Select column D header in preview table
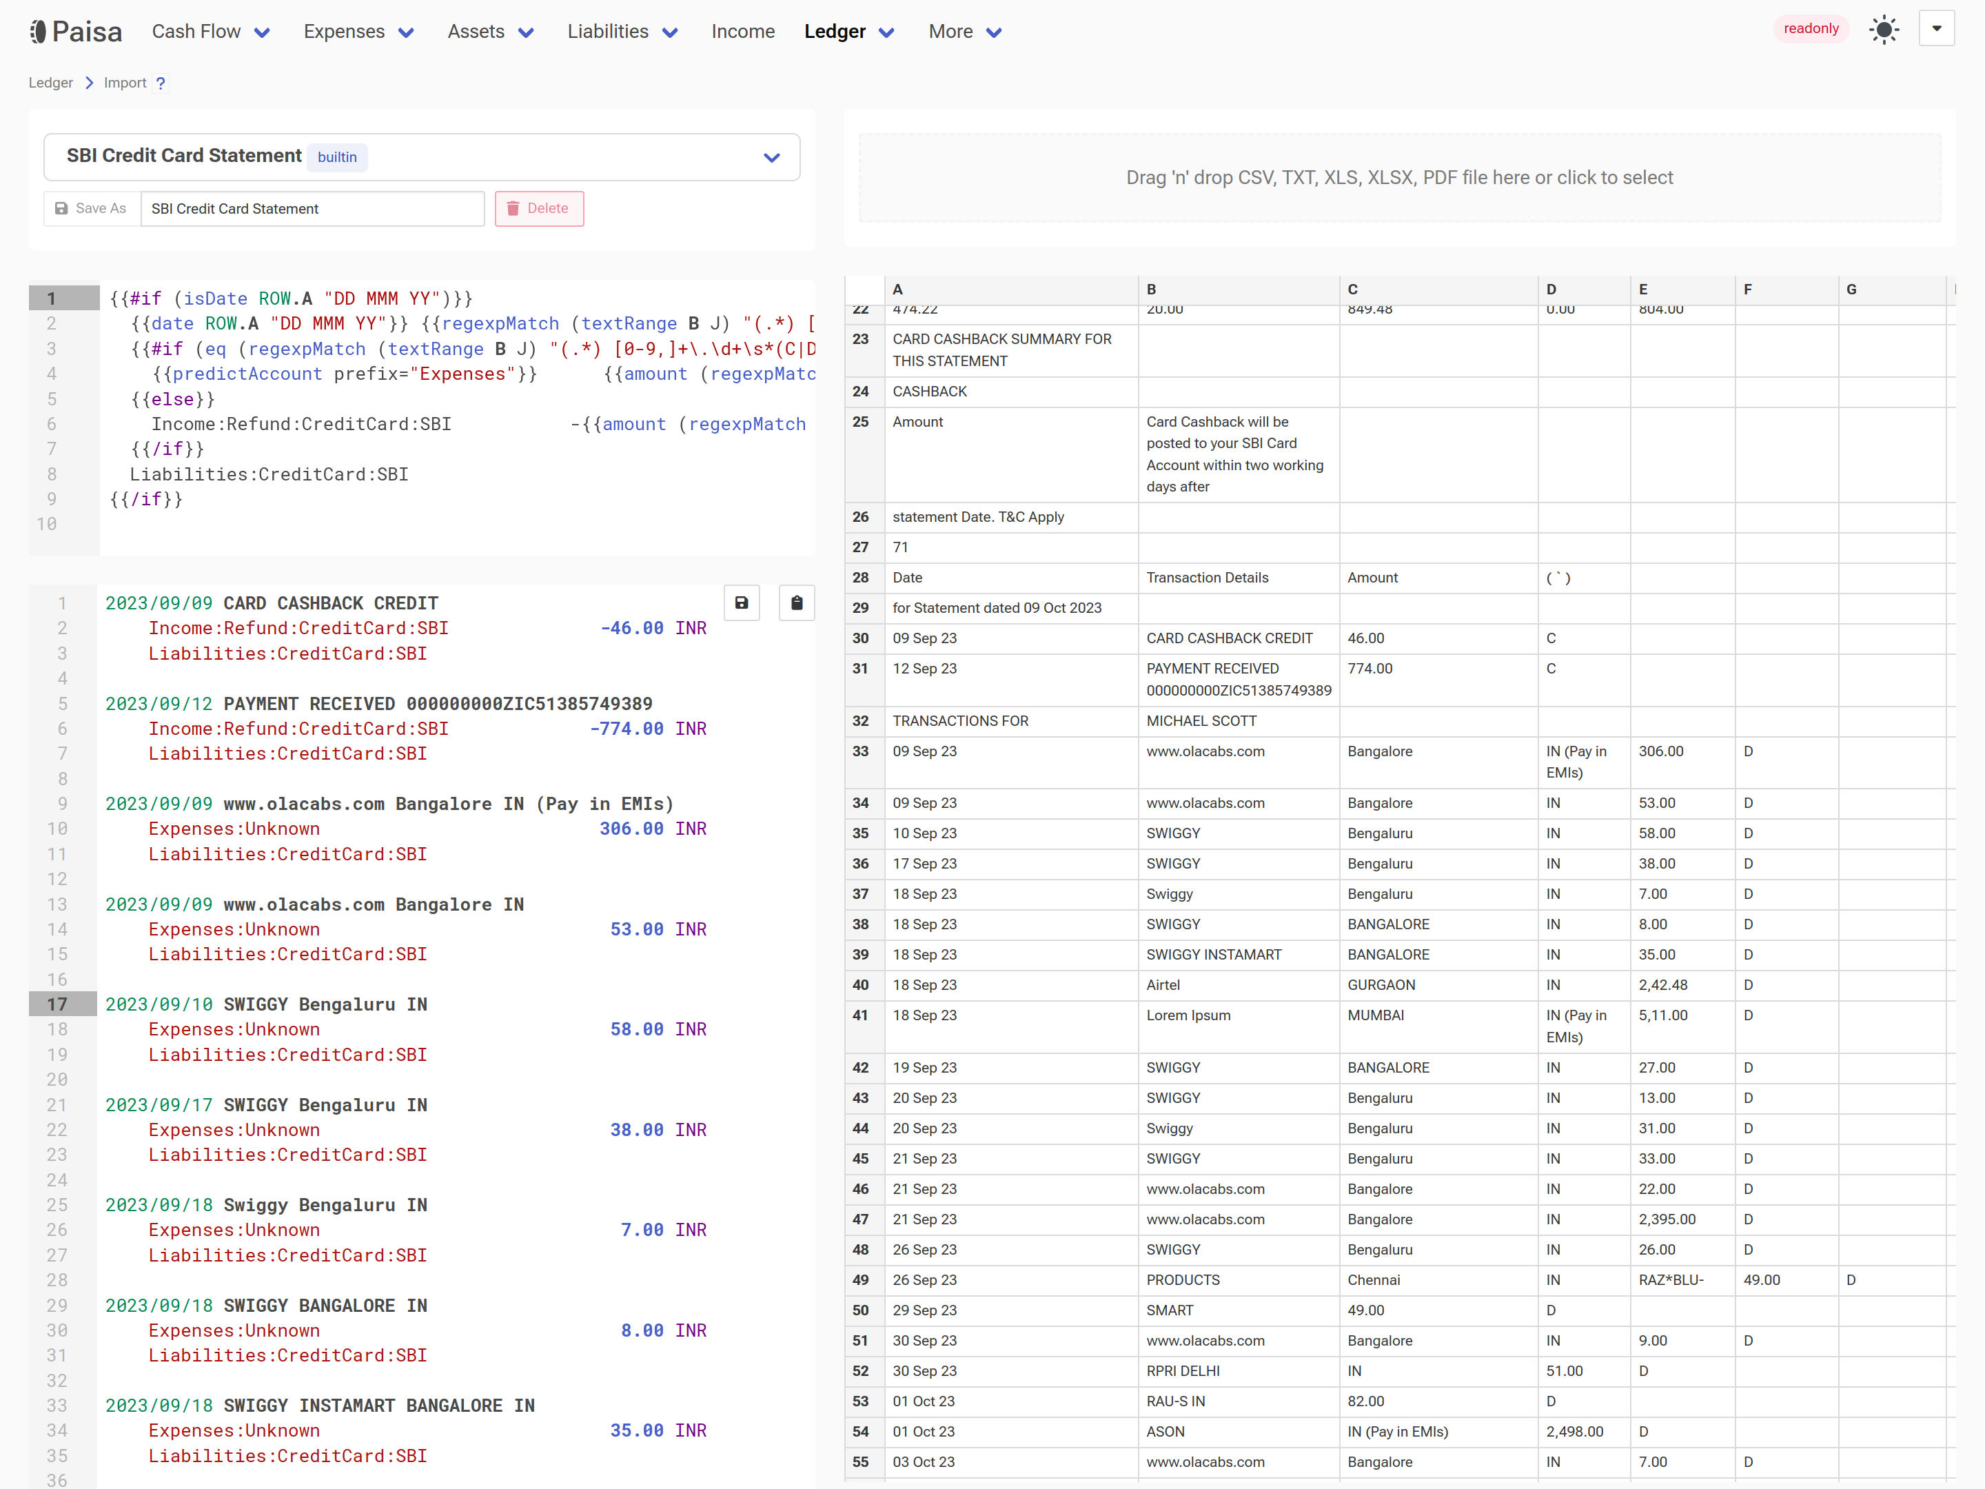 [1584, 289]
